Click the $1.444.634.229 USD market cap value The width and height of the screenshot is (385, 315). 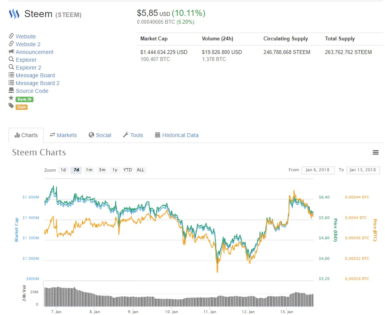[x=164, y=52]
